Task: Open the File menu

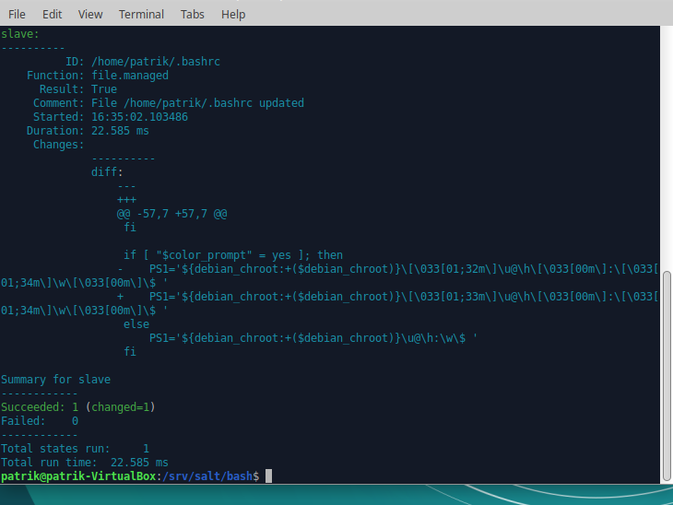Action: tap(17, 14)
